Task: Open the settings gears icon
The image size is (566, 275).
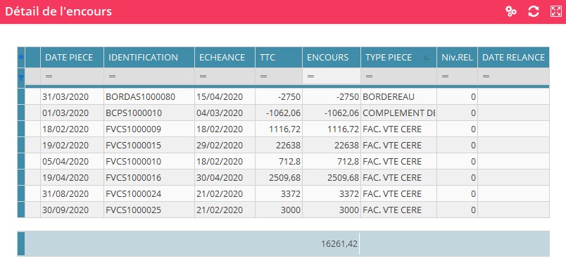Action: tap(511, 11)
